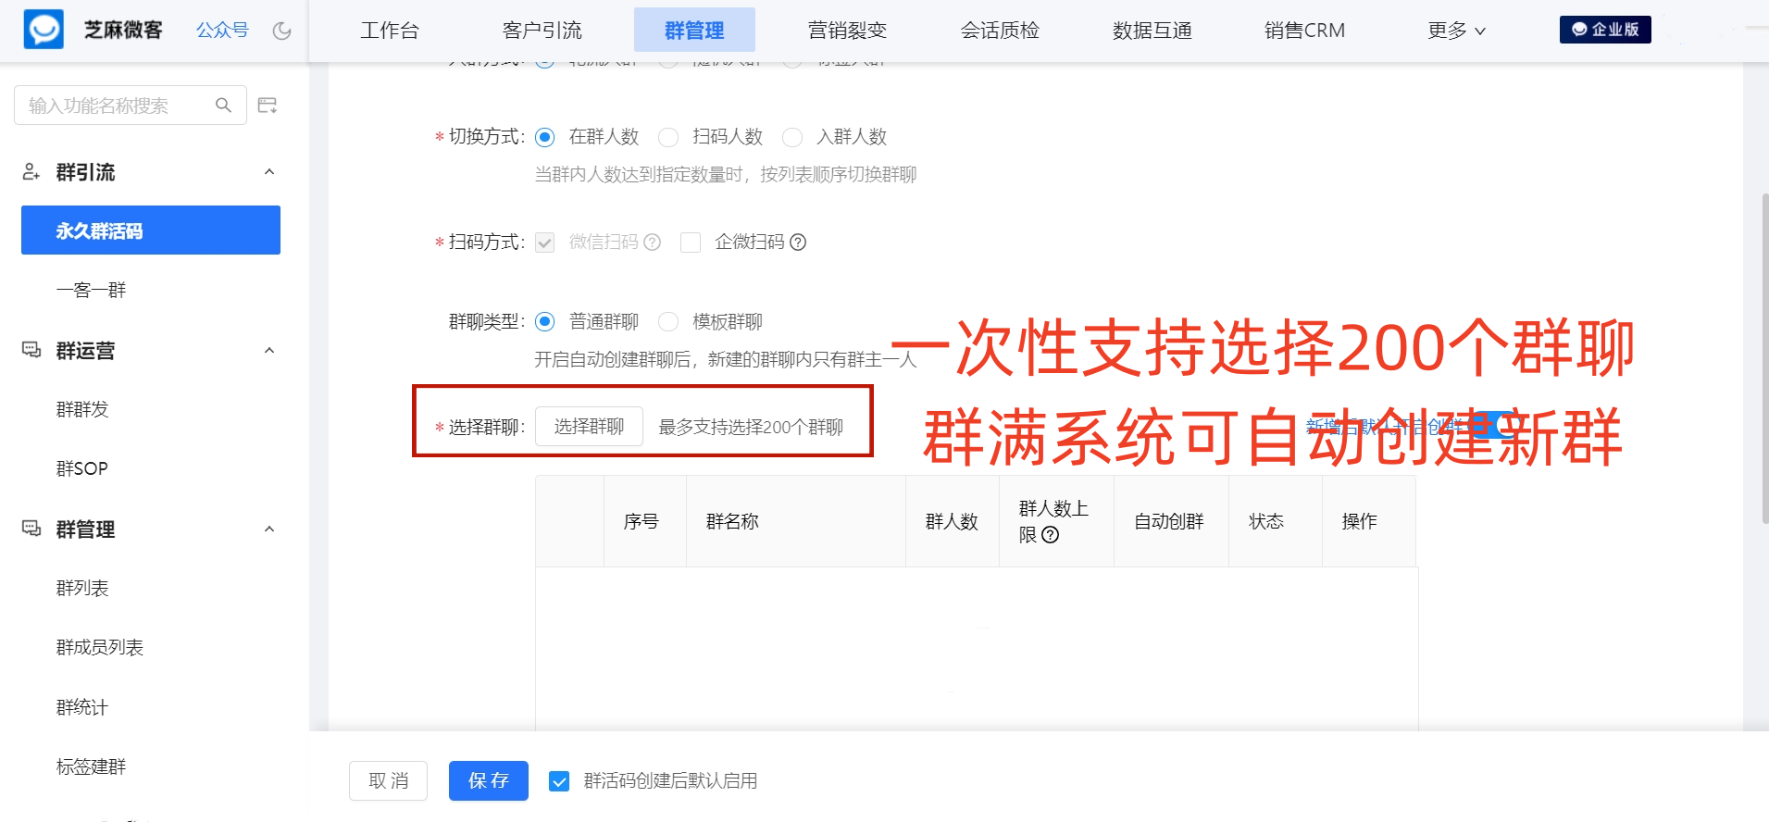Click the 群运营 section icon
The height and width of the screenshot is (822, 1769).
pyautogui.click(x=31, y=350)
